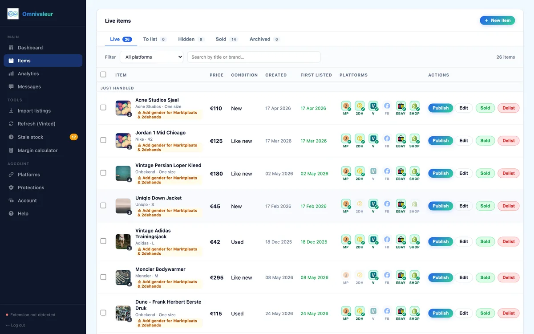The image size is (534, 334).
Task: Toggle the select-all checkbox in header
Action: [x=103, y=74]
